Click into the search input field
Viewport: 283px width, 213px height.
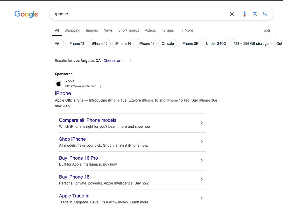140,14
